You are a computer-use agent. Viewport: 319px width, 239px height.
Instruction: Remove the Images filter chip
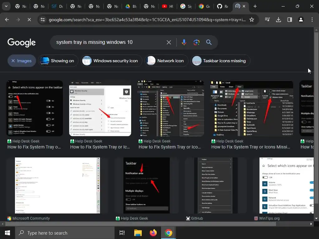(21, 61)
